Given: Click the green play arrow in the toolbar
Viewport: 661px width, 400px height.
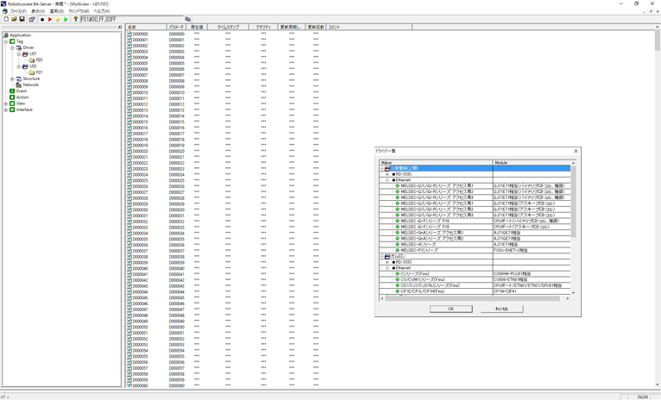Looking at the screenshot, I should point(66,19).
